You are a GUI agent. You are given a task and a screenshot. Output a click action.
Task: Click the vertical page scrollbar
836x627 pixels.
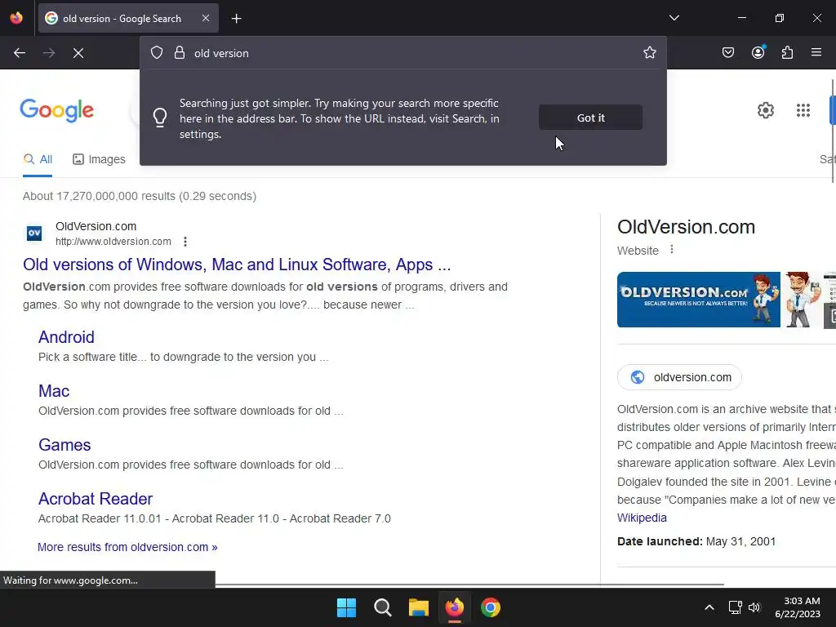833,131
